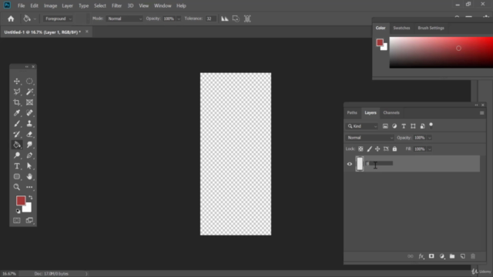Select the Crop tool

point(17,102)
